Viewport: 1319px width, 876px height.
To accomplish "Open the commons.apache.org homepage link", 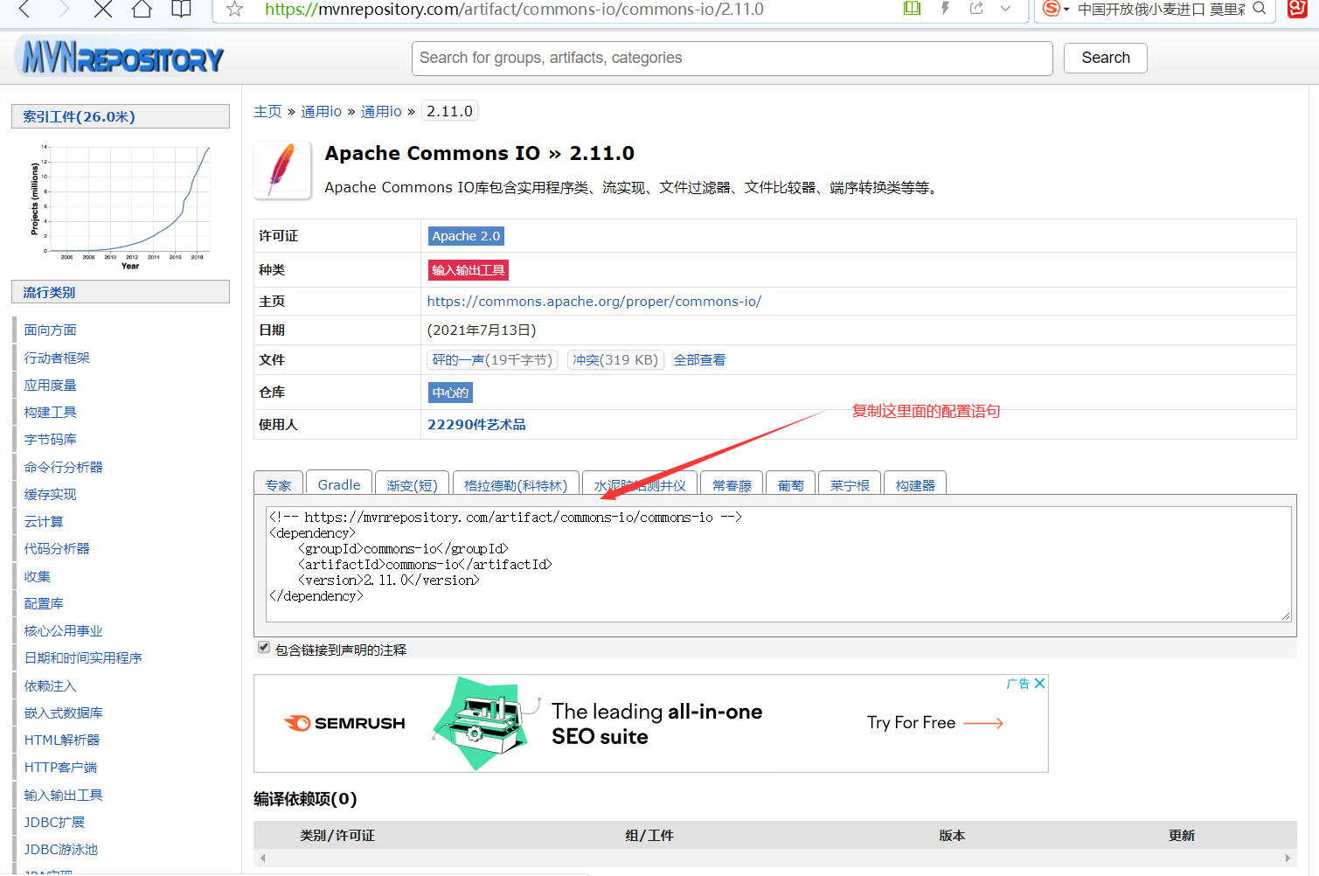I will tap(594, 302).
